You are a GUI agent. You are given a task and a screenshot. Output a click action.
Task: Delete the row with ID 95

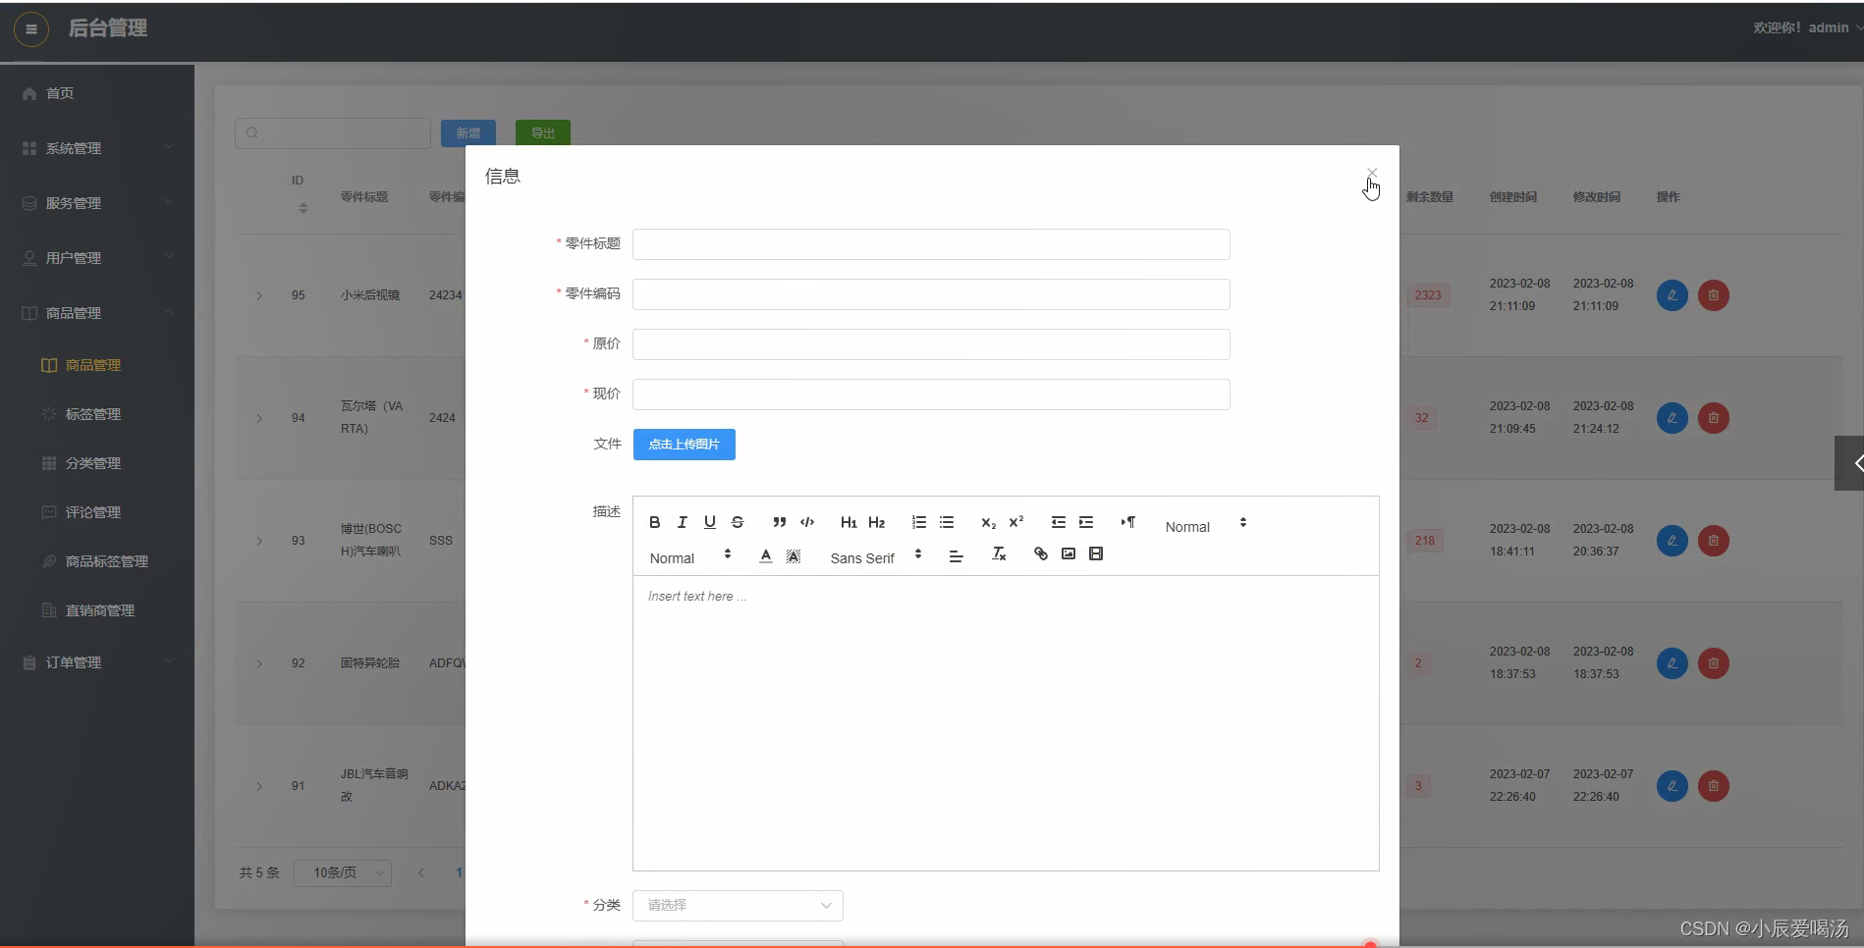point(1714,295)
